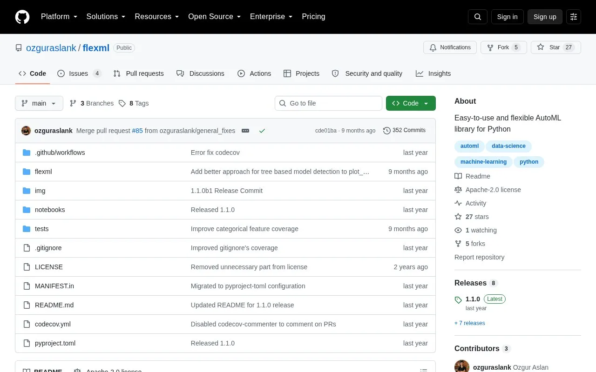Open the Security and quality tab
Screen dimensions: 596x372
[x=367, y=73]
